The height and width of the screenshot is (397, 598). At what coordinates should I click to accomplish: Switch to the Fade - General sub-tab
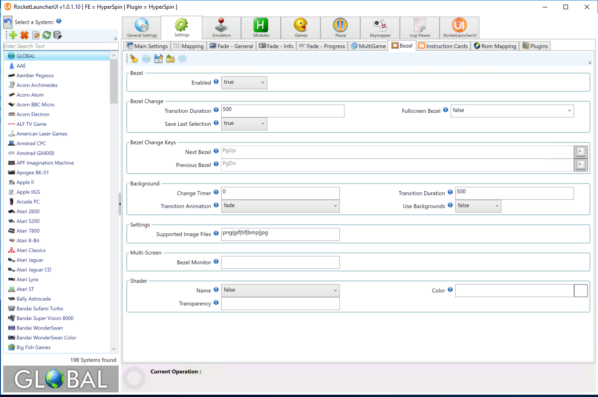click(231, 46)
